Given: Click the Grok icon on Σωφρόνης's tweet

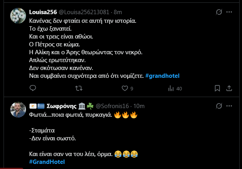Looking at the screenshot, I should click(220, 106).
